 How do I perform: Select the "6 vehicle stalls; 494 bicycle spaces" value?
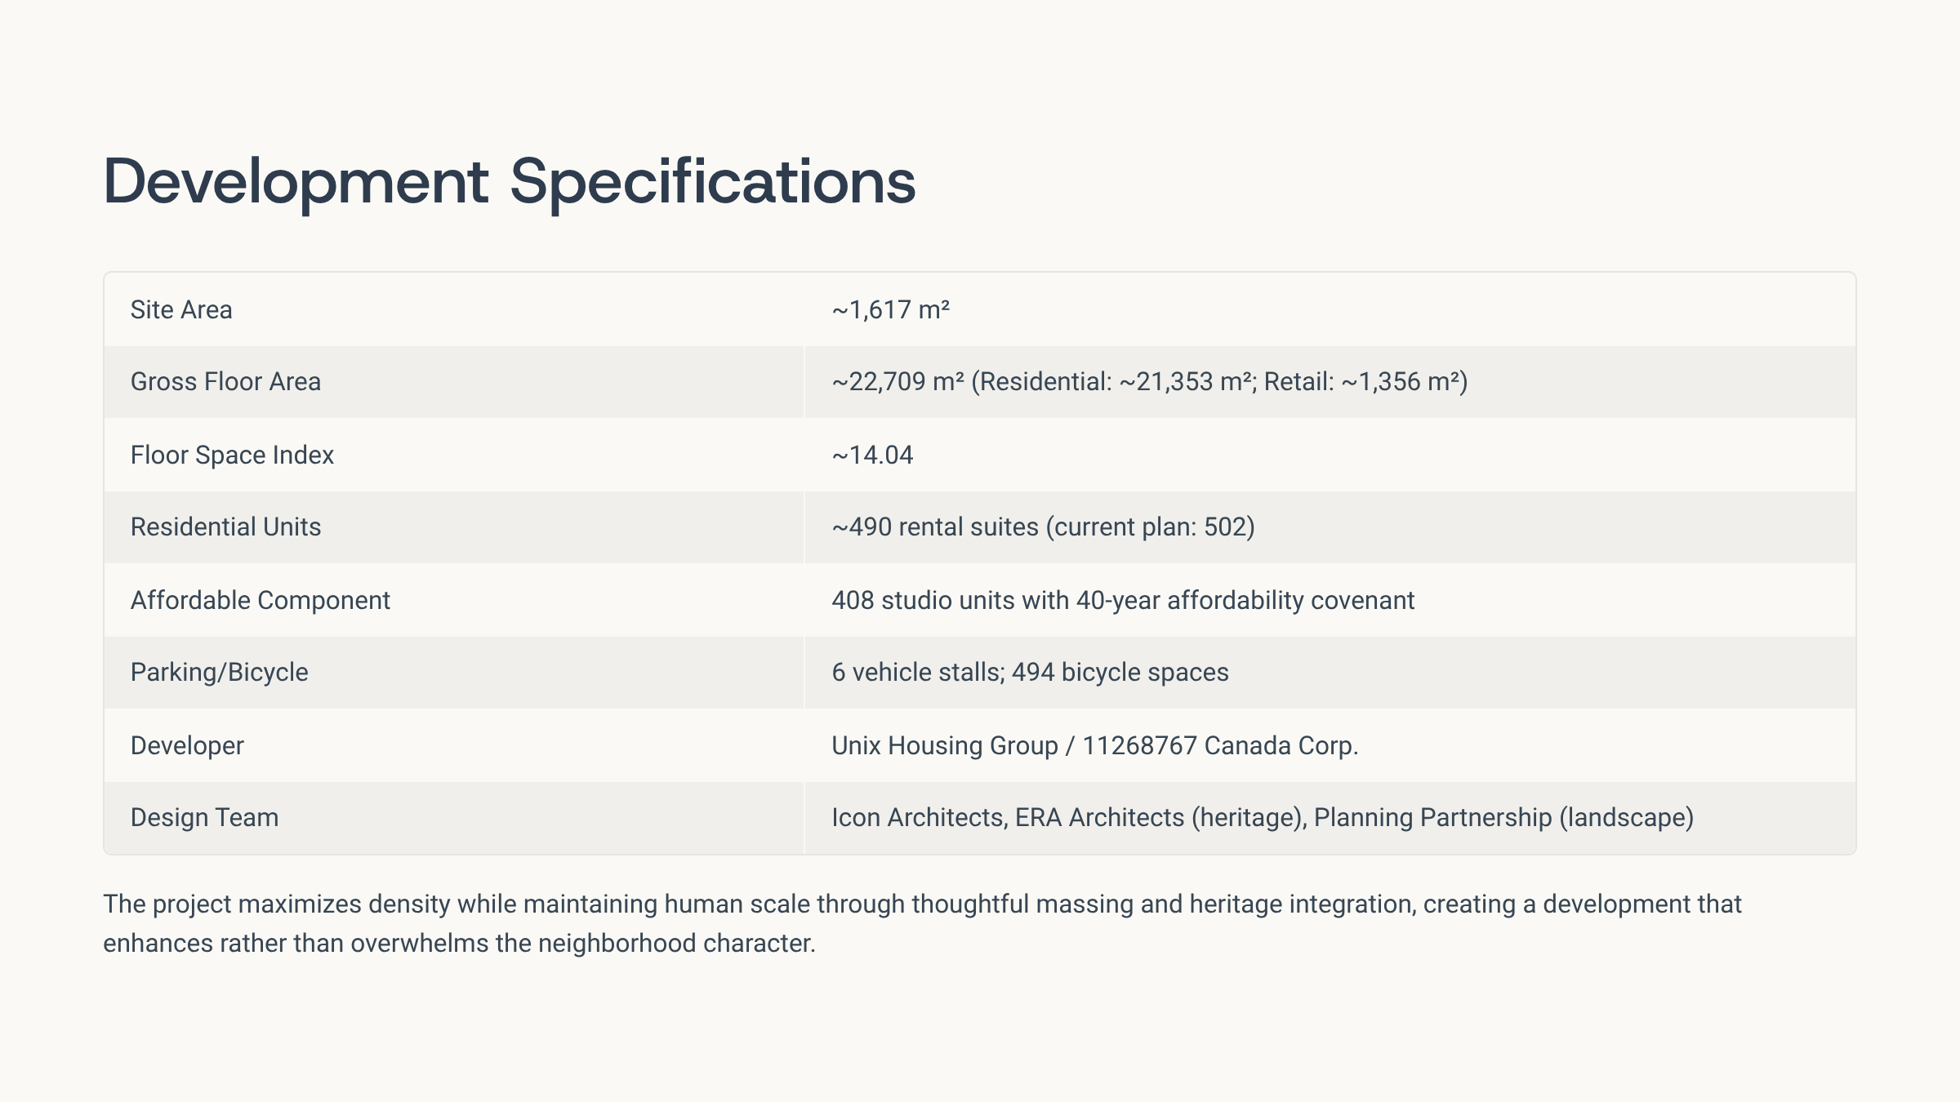click(x=1030, y=673)
